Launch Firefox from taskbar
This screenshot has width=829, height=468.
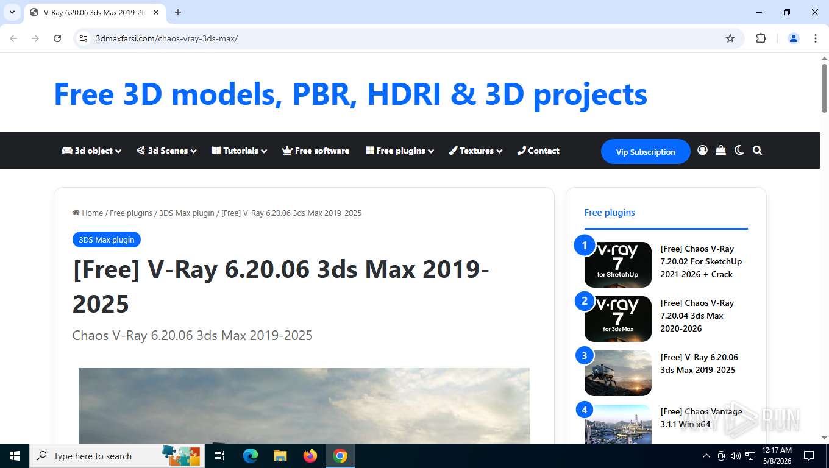(310, 456)
